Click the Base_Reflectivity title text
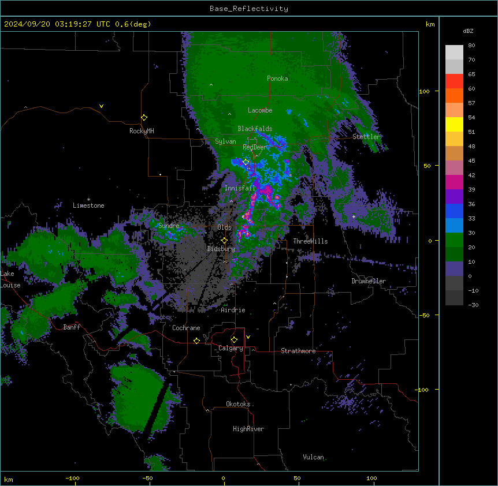 coord(249,9)
